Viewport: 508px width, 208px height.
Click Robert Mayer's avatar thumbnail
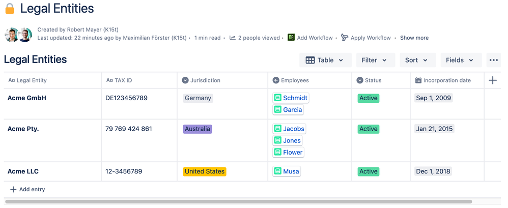(12, 35)
